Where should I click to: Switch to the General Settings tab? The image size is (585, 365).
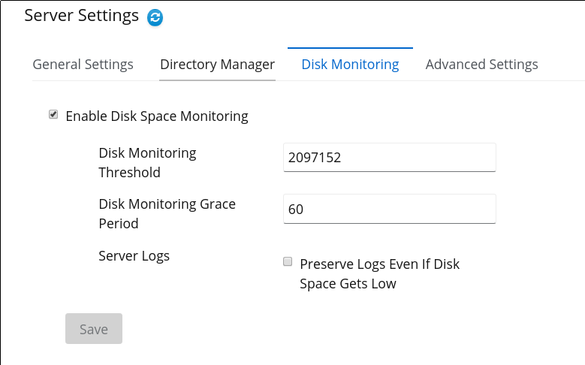[x=83, y=64]
